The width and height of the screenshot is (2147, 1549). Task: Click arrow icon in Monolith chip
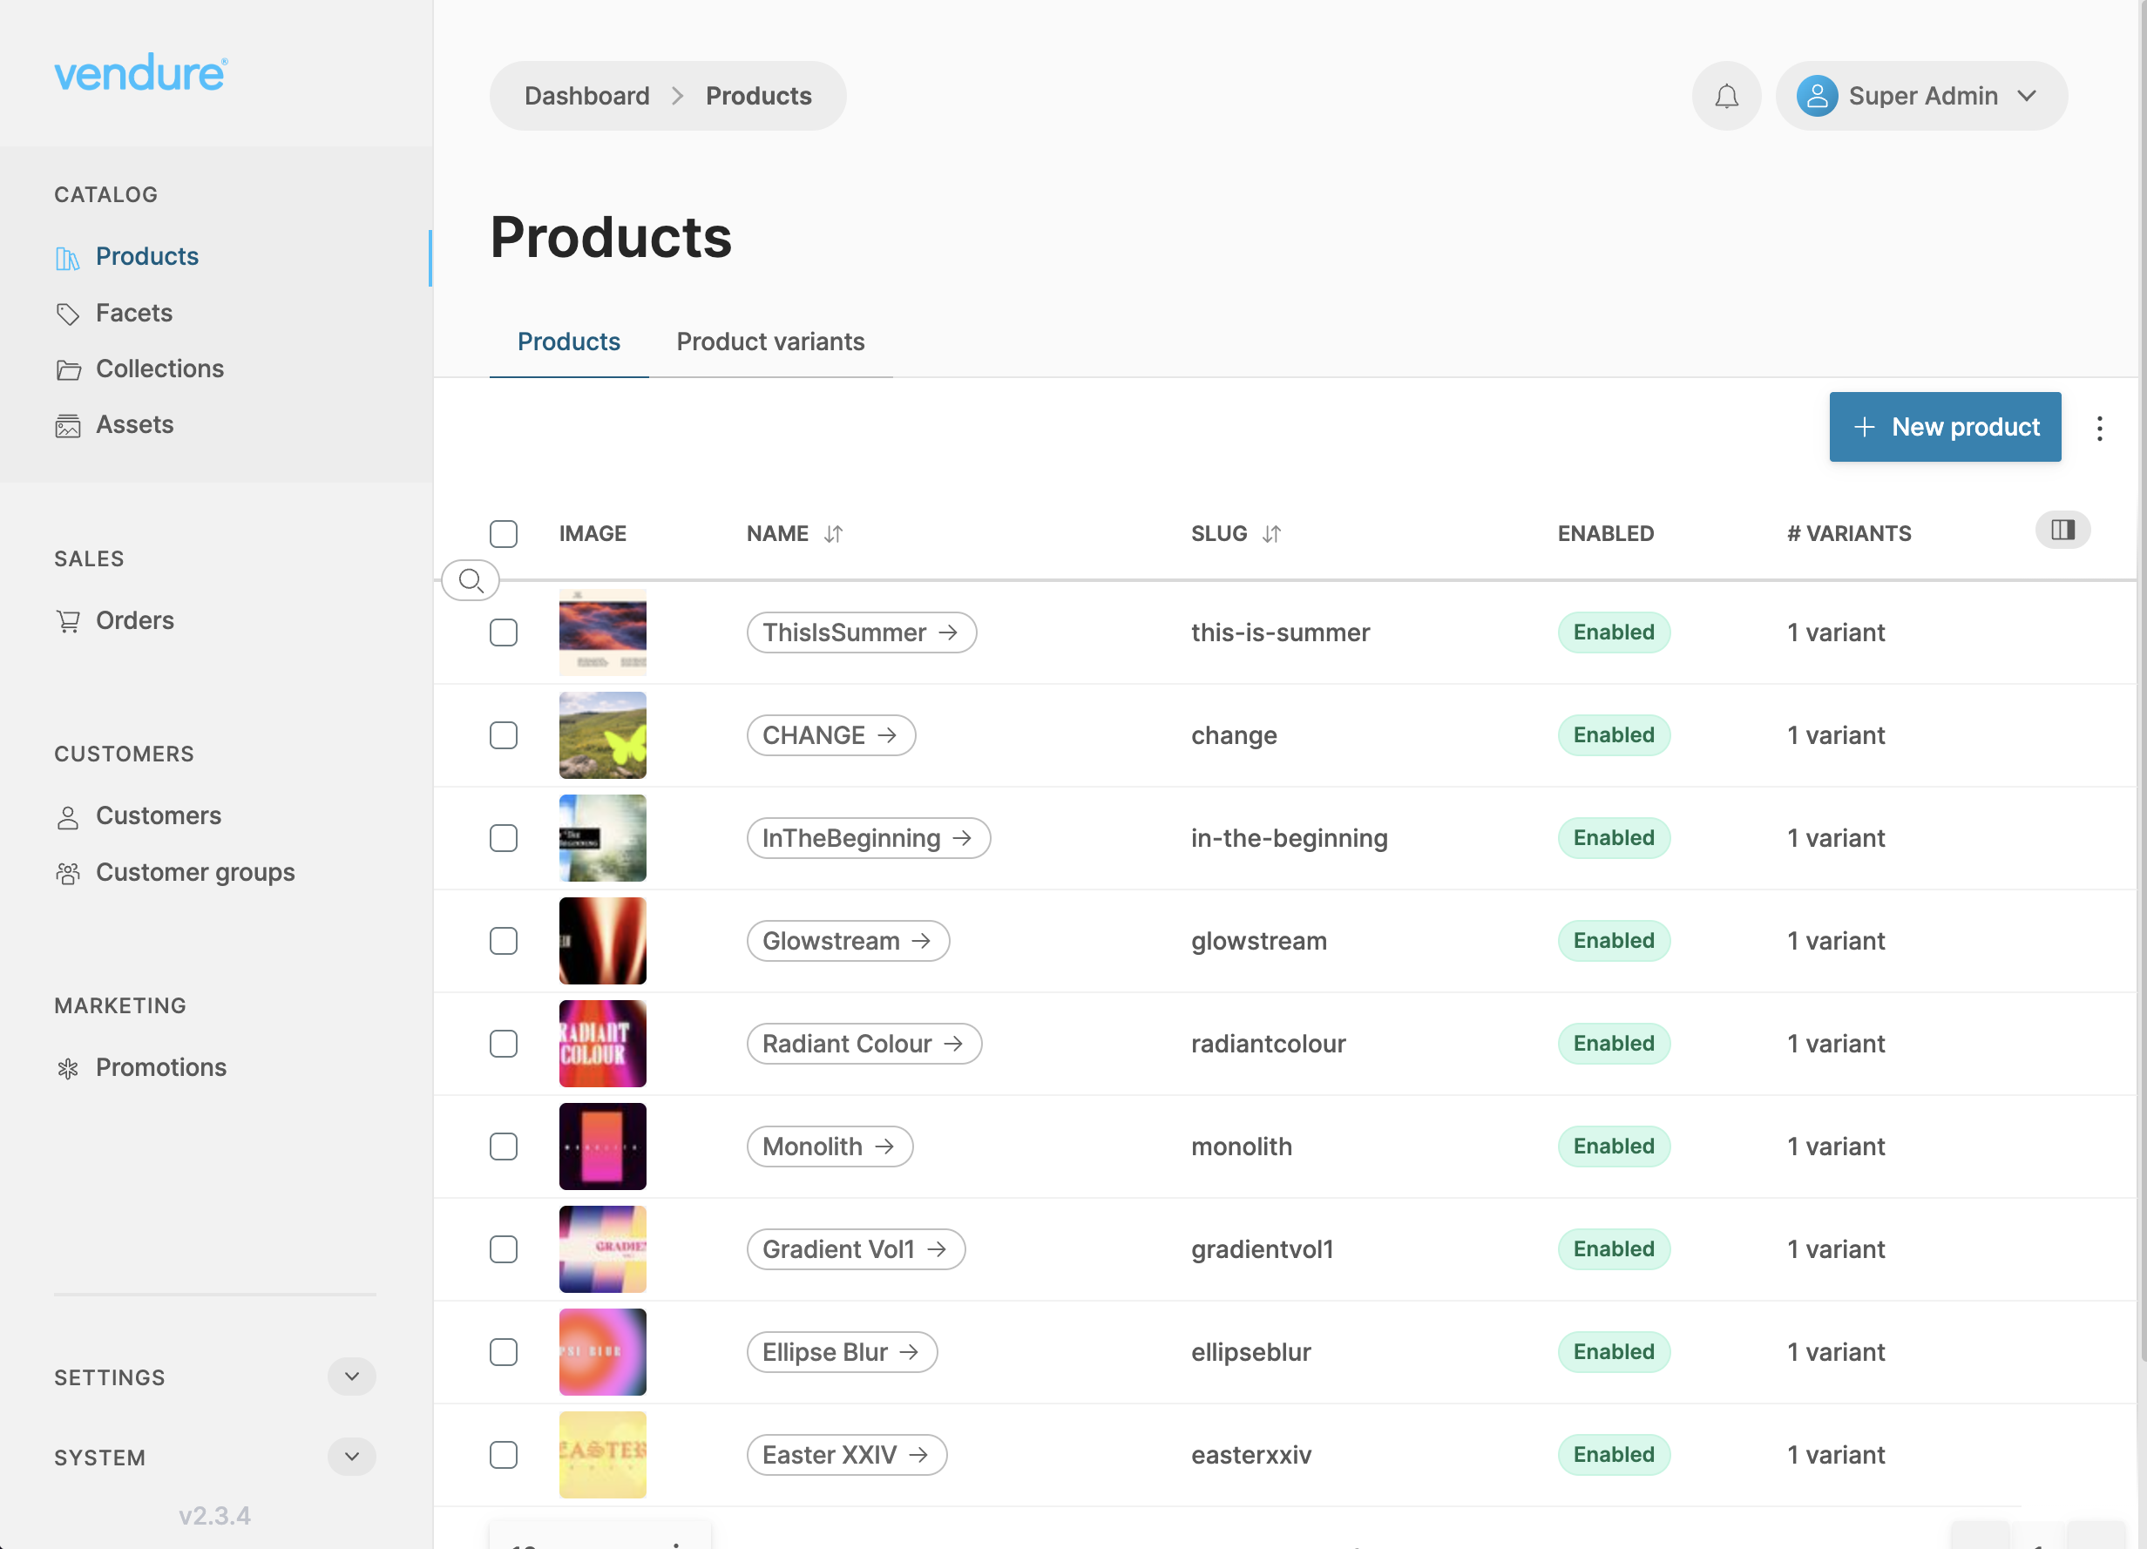[x=885, y=1147]
